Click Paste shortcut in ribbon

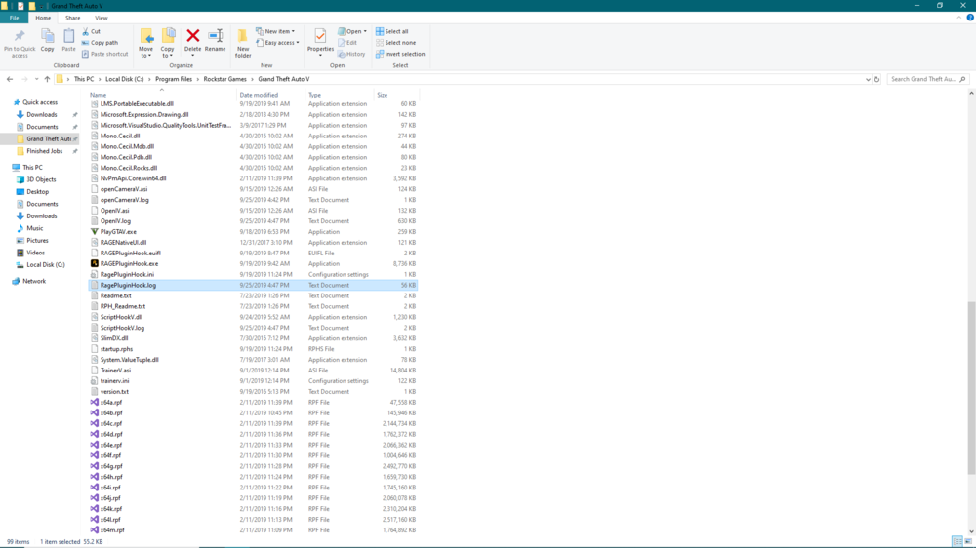click(x=104, y=54)
